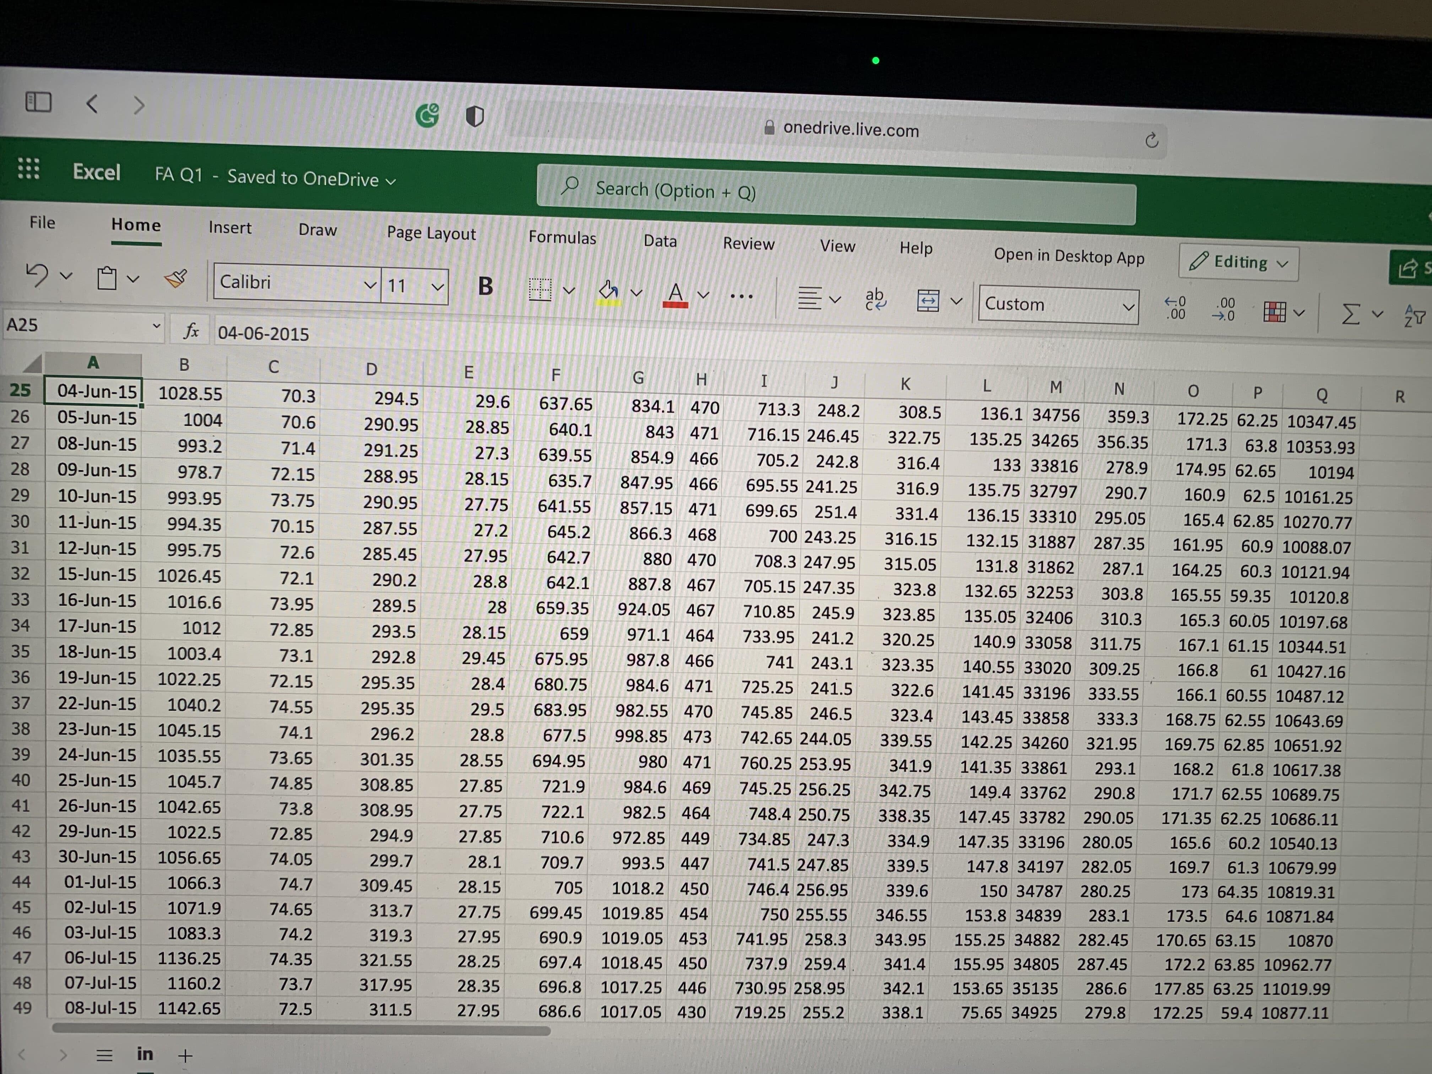1432x1074 pixels.
Task: Go forward with the browser forward arrow
Action: coord(139,105)
